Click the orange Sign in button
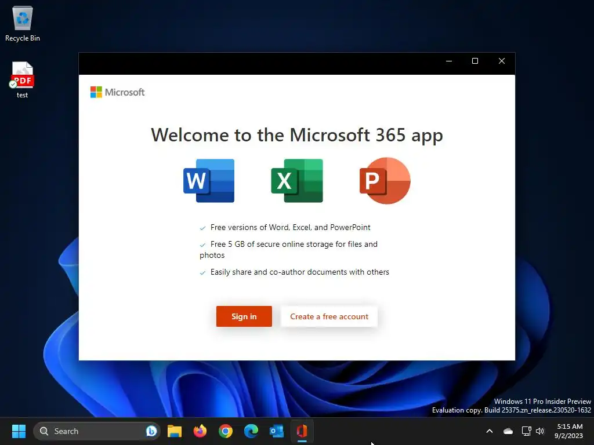Viewport: 594px width, 445px height. coord(244,316)
